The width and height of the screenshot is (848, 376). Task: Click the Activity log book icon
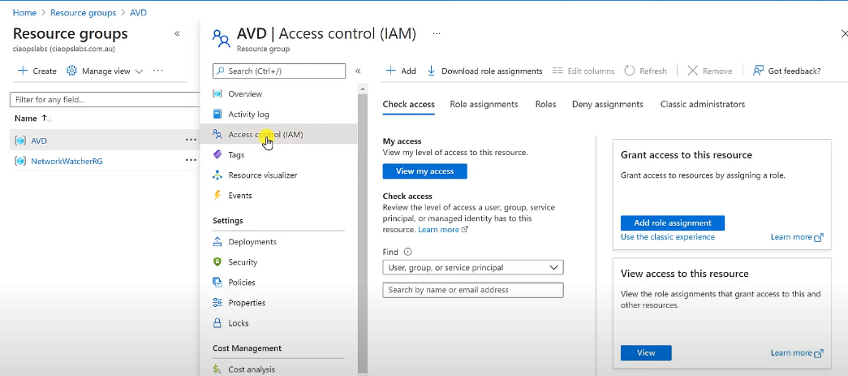pyautogui.click(x=217, y=115)
